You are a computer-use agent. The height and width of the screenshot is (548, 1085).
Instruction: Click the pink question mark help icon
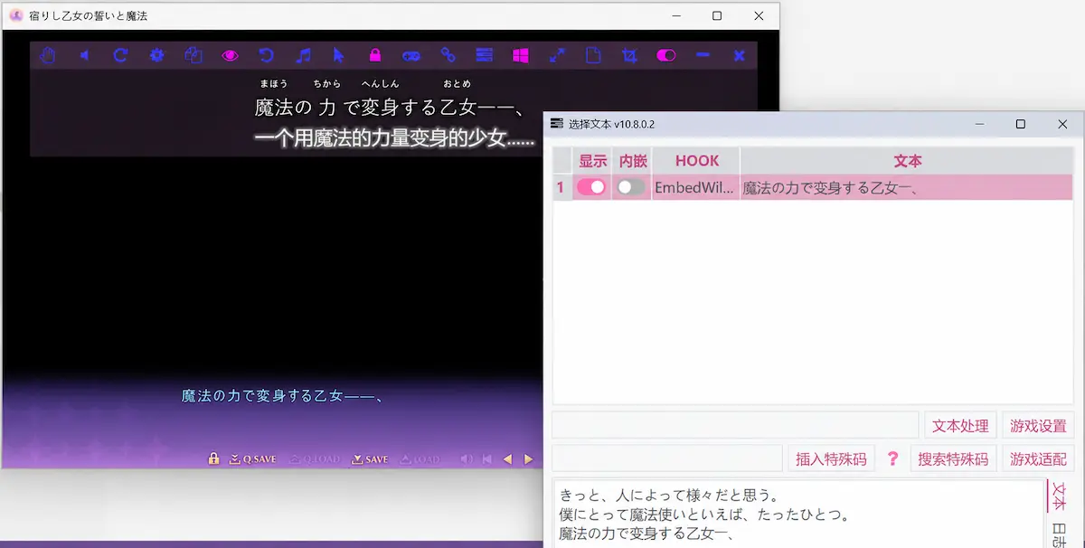[893, 458]
